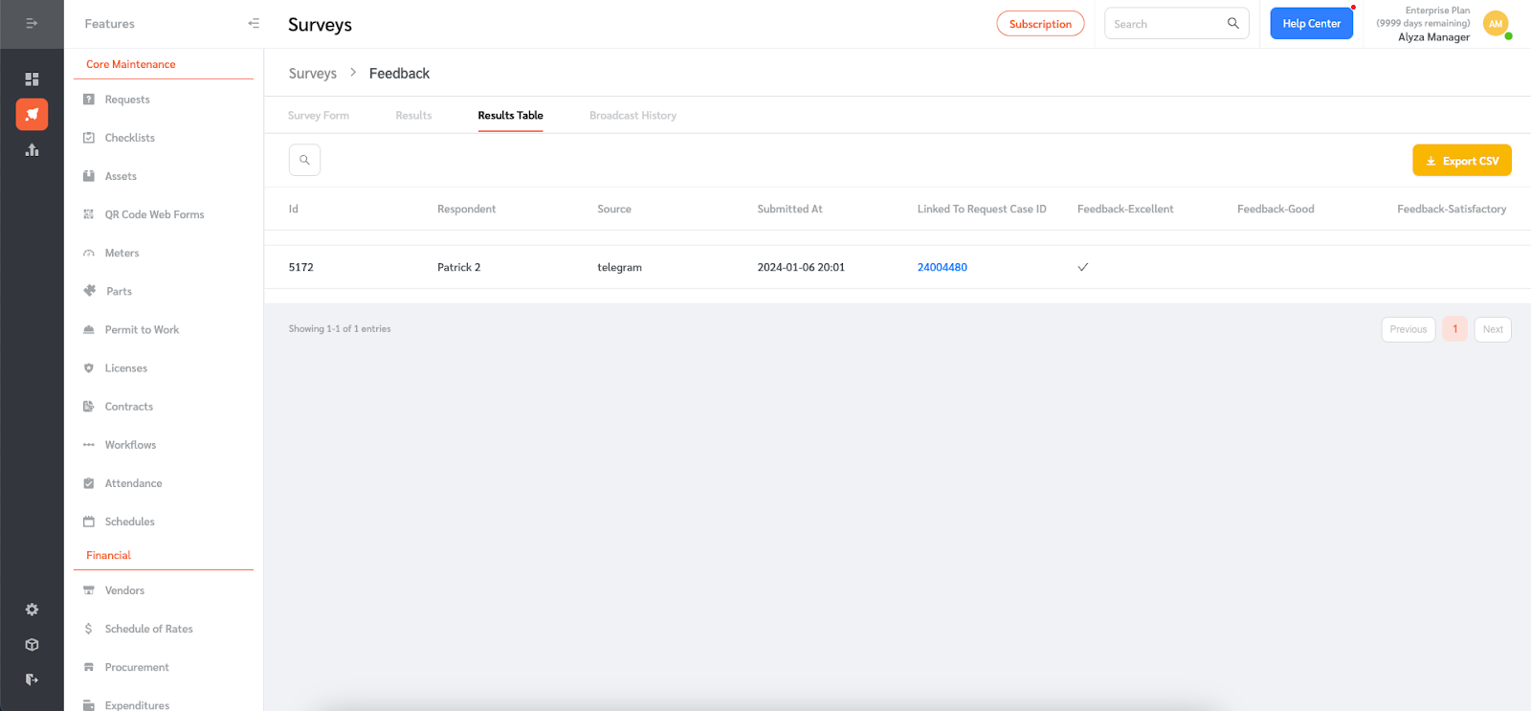Click the Requests menu icon

coord(89,100)
